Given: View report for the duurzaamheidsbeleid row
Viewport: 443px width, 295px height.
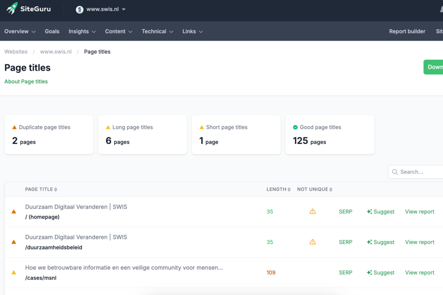Looking at the screenshot, I should pyautogui.click(x=419, y=242).
